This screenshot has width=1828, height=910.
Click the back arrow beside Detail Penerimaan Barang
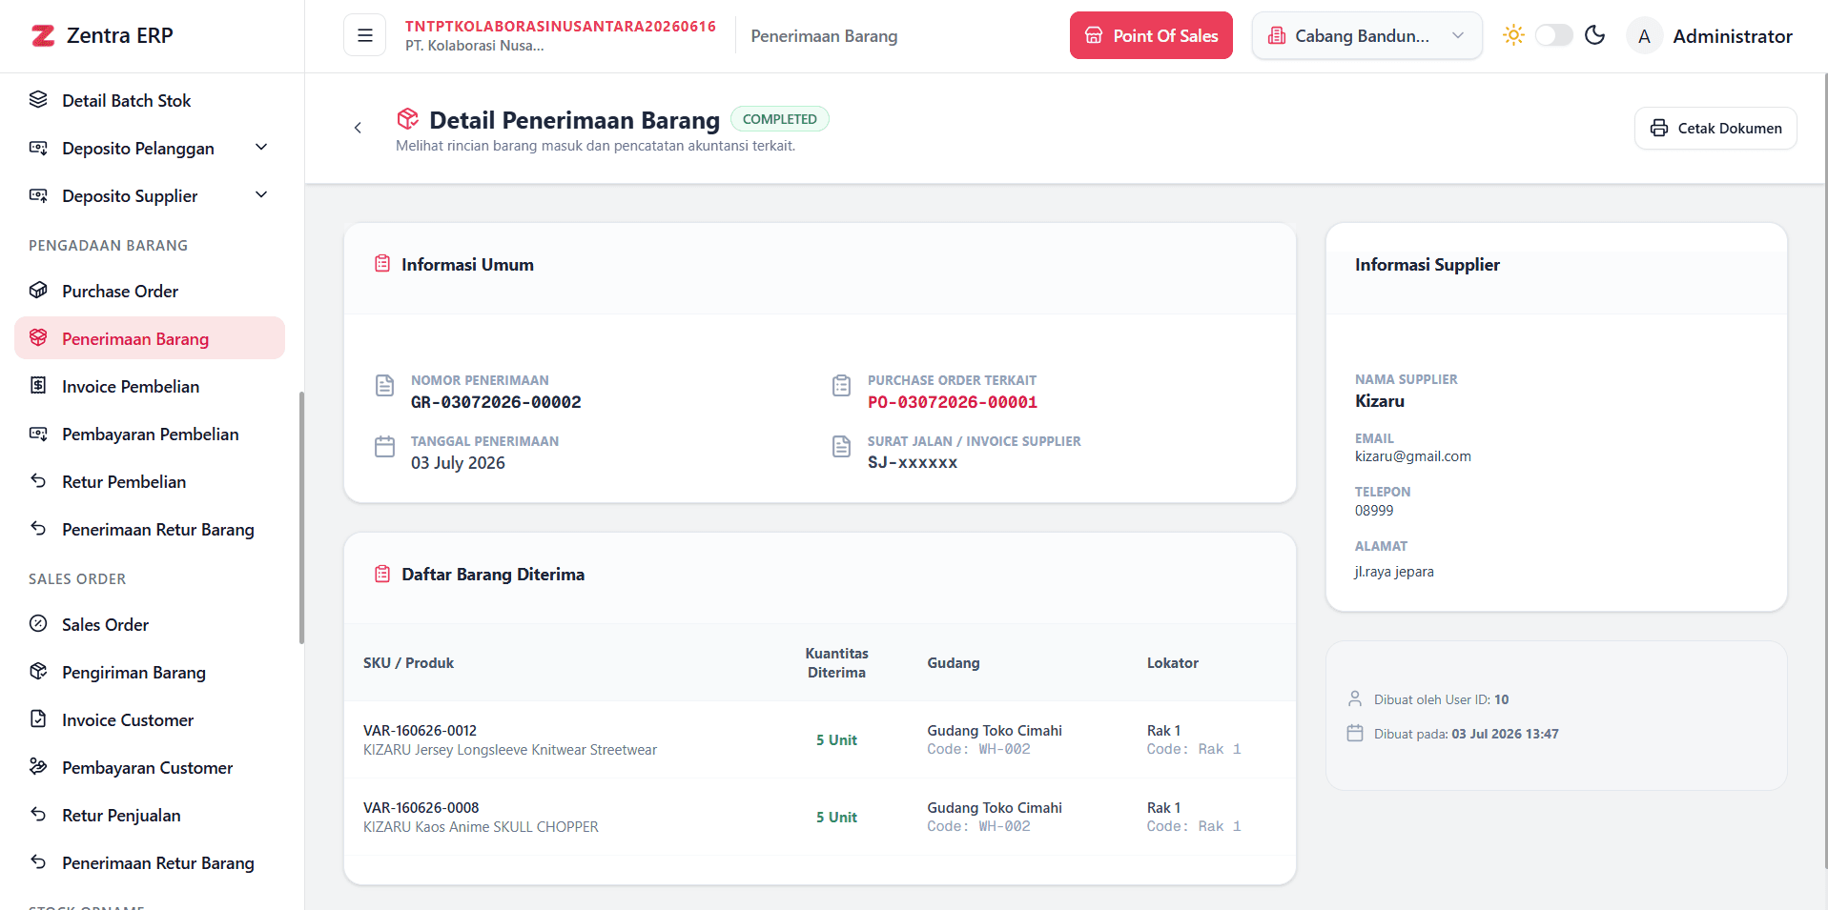(x=358, y=128)
